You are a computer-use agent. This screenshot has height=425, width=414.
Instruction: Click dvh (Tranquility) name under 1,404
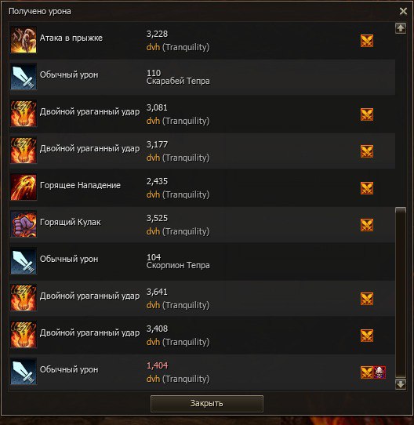point(178,380)
